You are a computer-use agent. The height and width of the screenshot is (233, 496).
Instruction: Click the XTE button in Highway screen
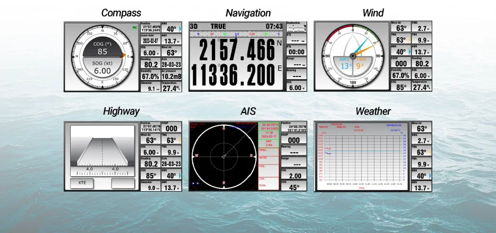82,183
